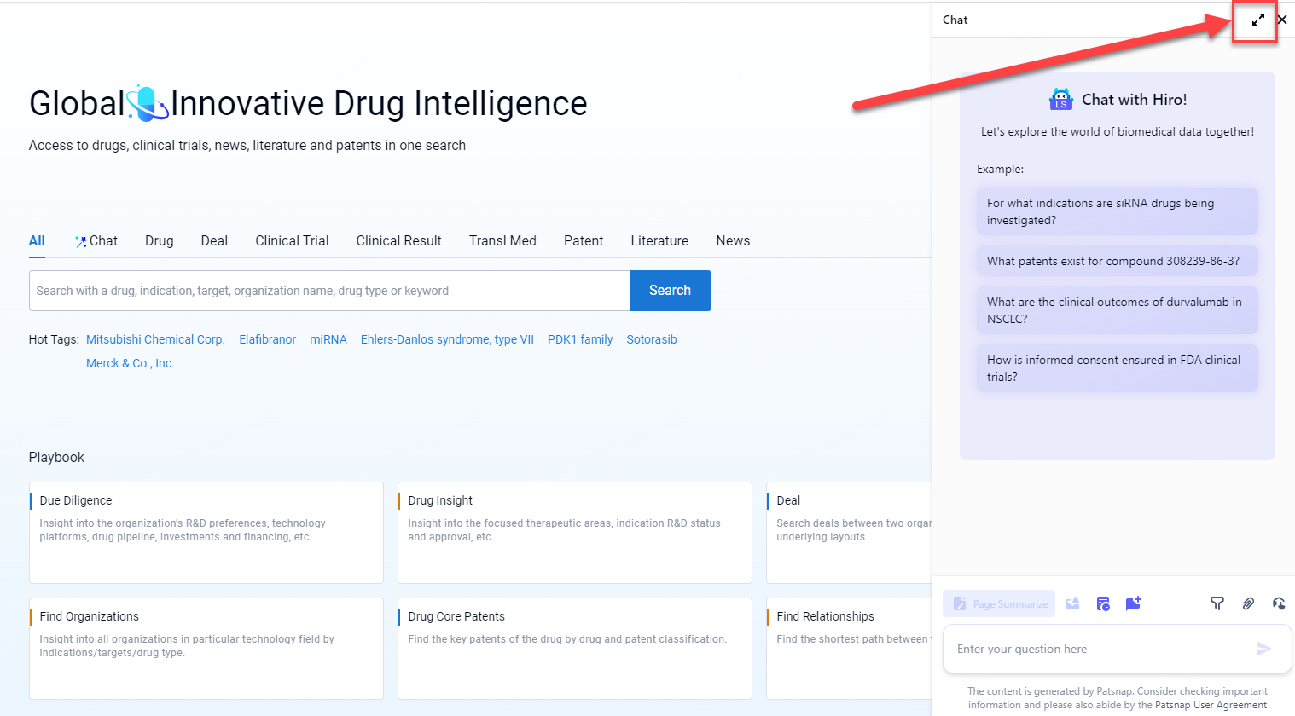Open the Sotorasib hot tag link

[x=651, y=339]
